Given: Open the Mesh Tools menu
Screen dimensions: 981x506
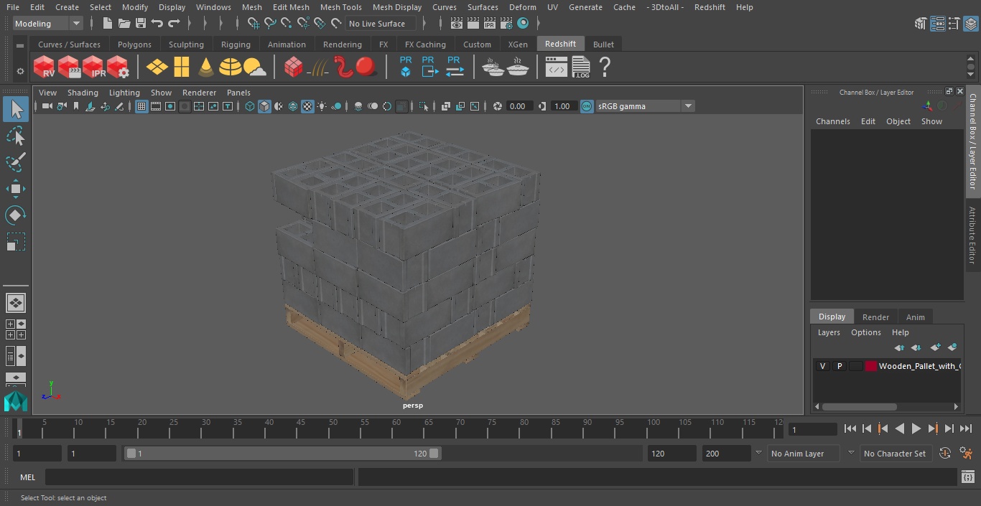Looking at the screenshot, I should tap(340, 7).
